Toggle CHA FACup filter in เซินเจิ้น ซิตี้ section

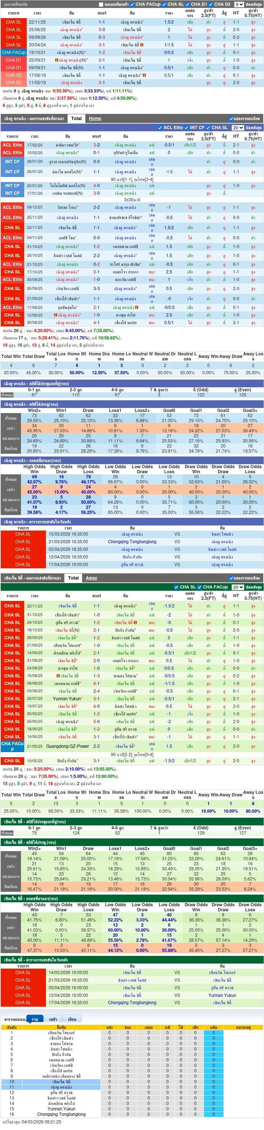pos(200,587)
